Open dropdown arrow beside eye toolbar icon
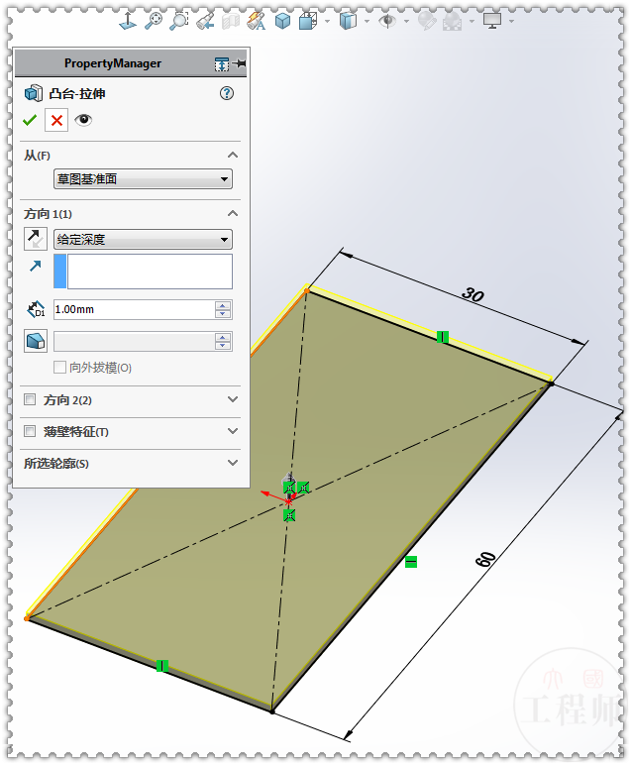Viewport: 631px width, 765px height. [x=406, y=21]
